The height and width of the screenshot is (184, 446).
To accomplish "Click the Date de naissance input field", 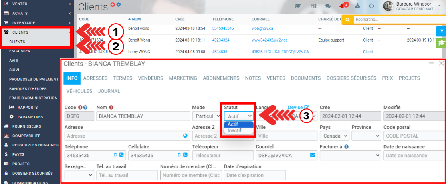I will tap(413, 155).
